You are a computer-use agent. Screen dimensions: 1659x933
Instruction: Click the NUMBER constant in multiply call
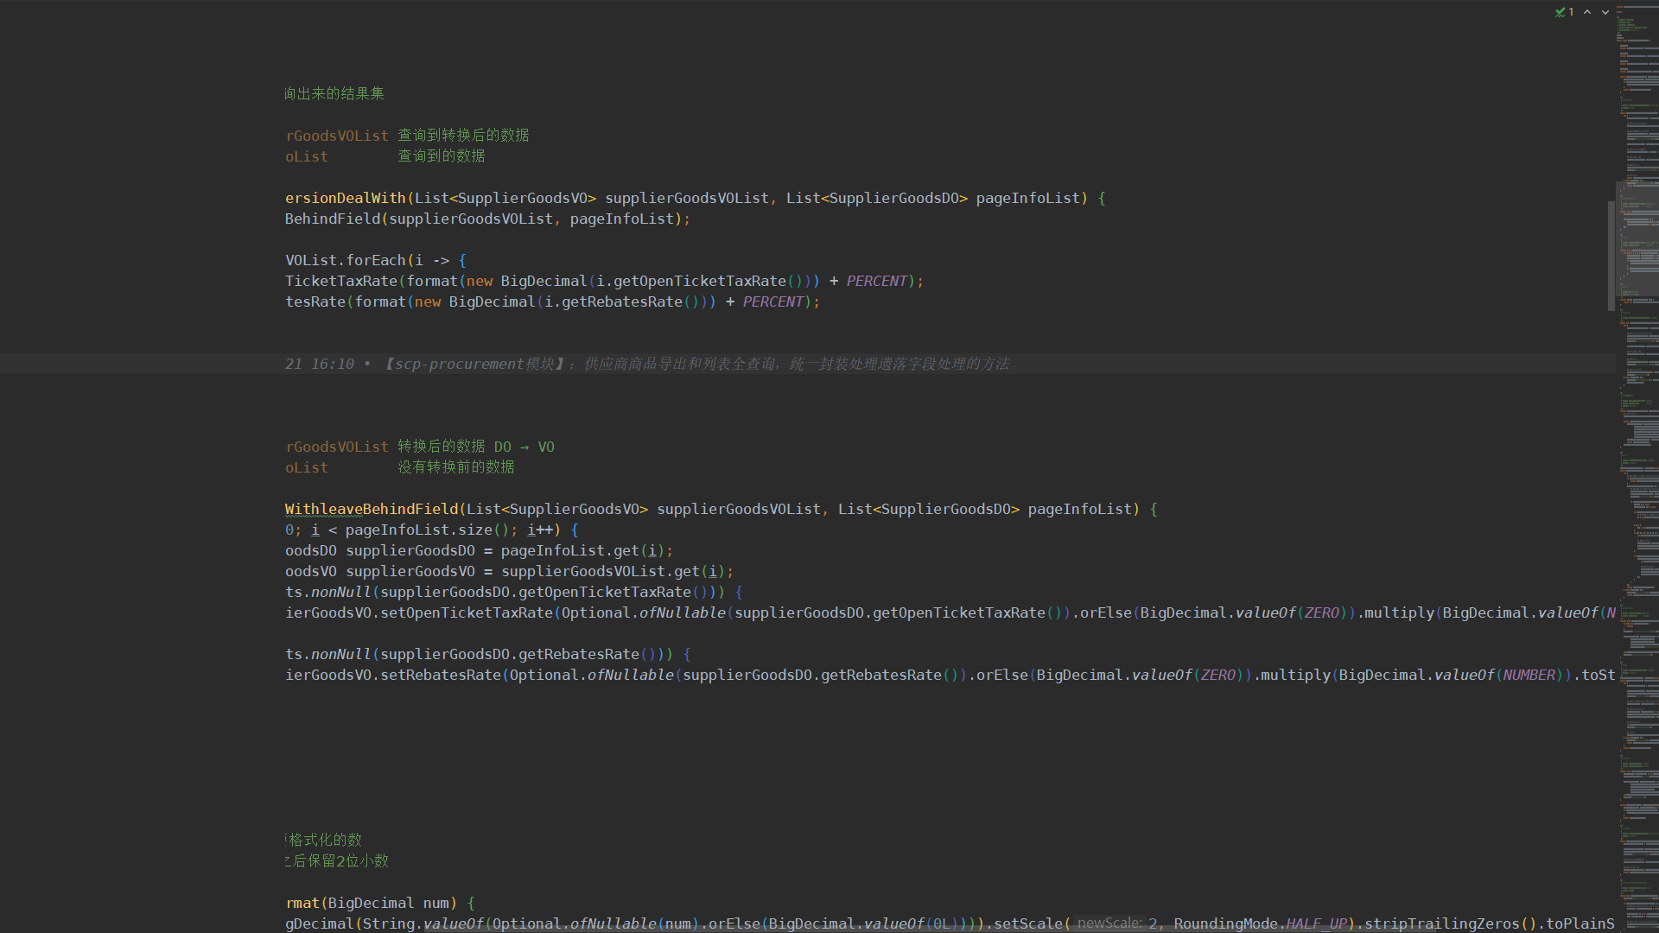point(1529,675)
